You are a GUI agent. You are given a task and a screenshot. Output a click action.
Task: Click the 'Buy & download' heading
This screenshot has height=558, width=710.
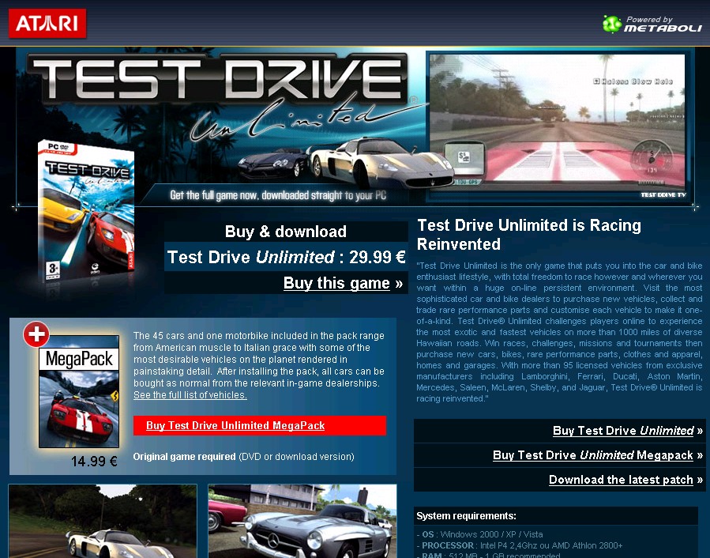(x=286, y=232)
